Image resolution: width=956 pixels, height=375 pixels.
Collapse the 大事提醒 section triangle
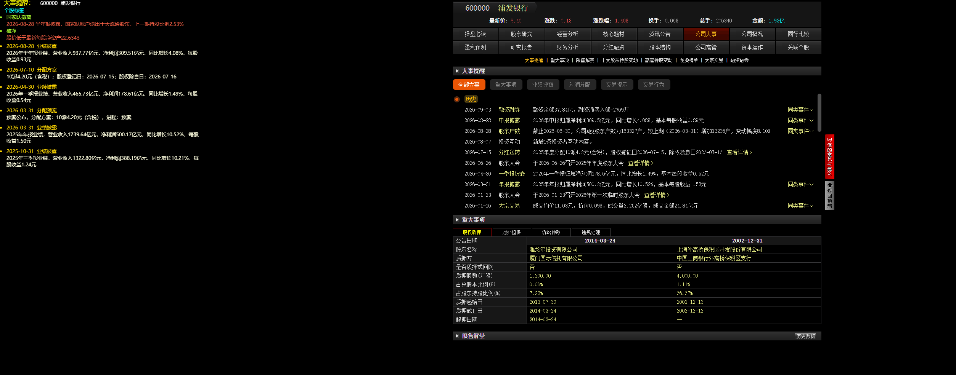pos(457,71)
